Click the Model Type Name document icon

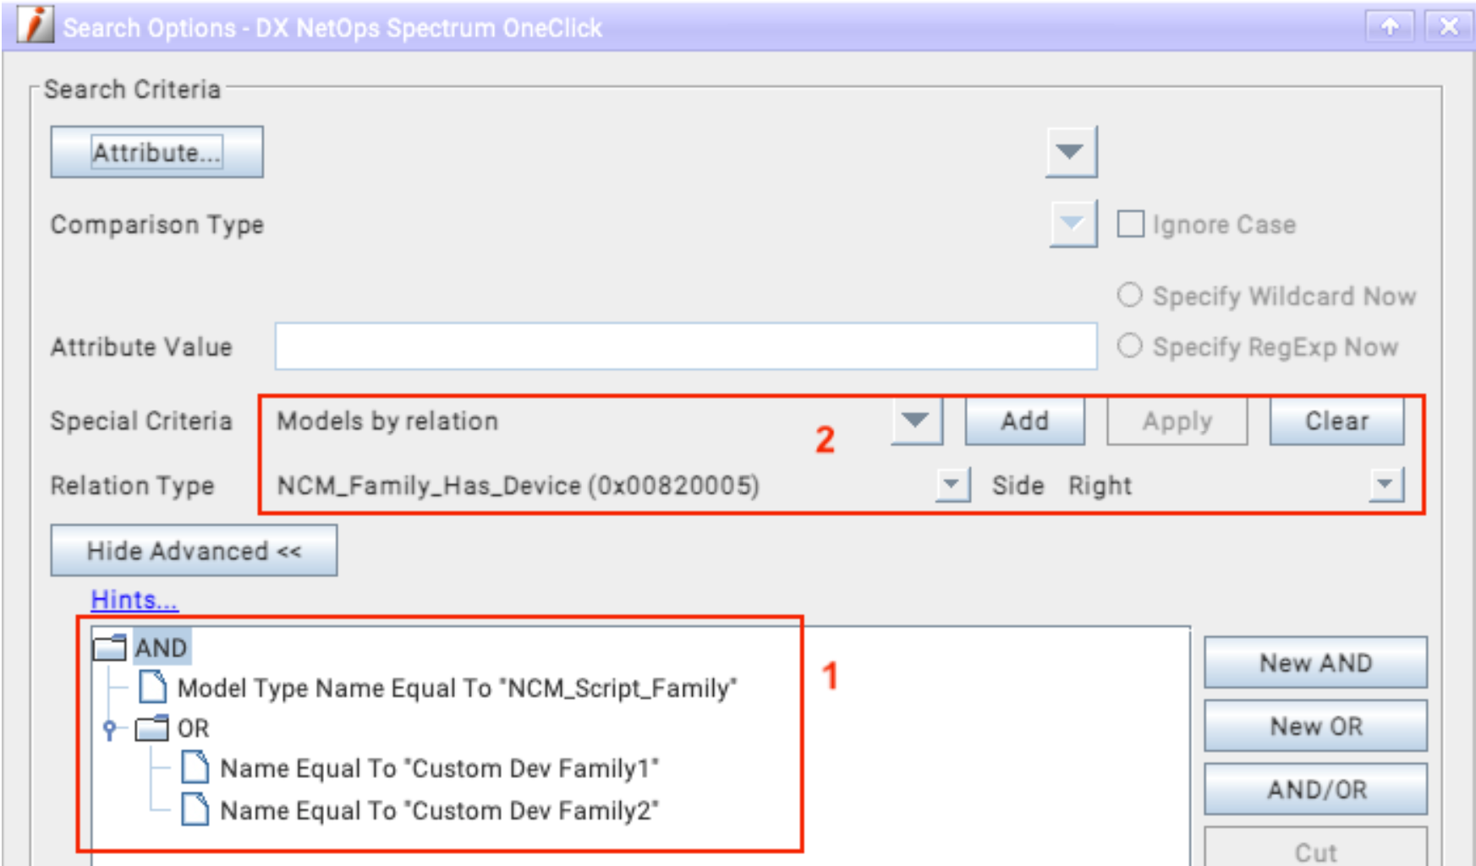pyautogui.click(x=153, y=688)
